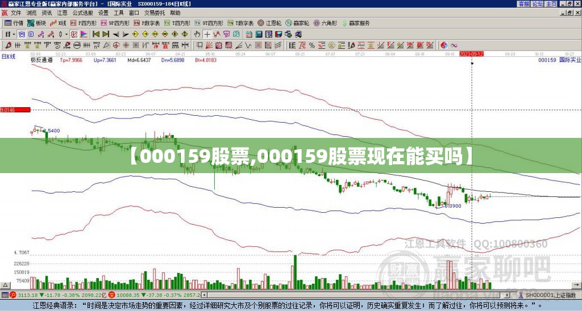Click the Dn=5.6898 indicator value

[x=173, y=60]
